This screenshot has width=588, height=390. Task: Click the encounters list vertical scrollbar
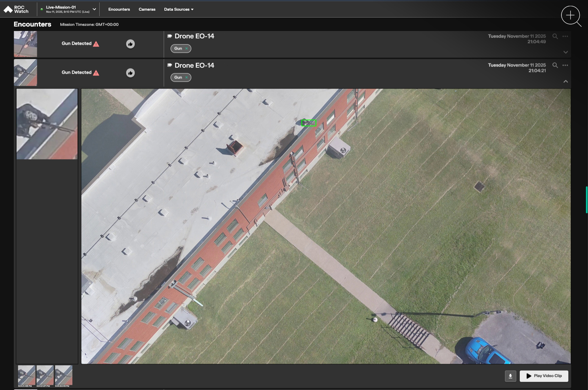tap(586, 200)
